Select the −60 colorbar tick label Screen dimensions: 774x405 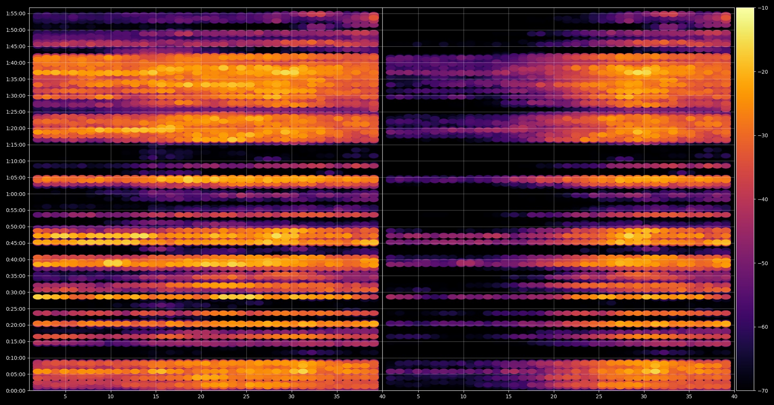763,327
